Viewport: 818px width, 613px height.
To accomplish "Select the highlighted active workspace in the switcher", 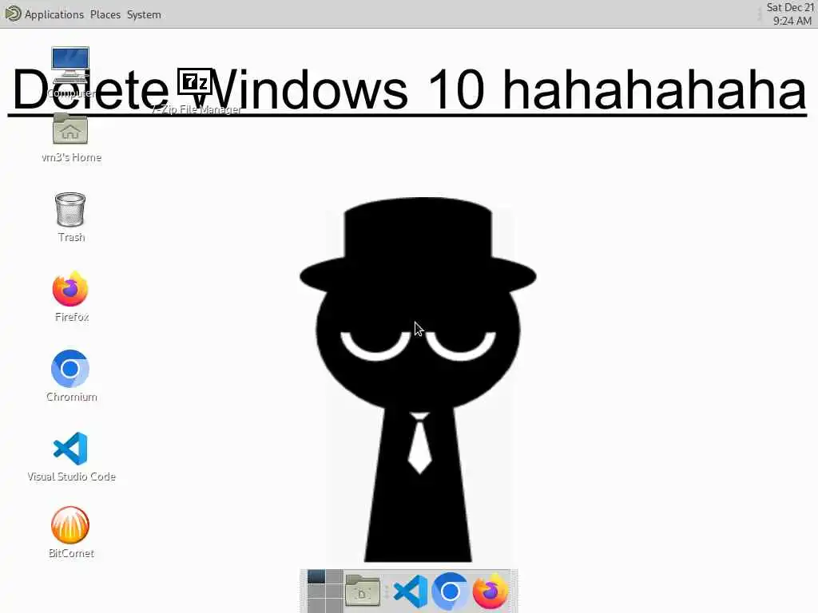I will pos(316,576).
